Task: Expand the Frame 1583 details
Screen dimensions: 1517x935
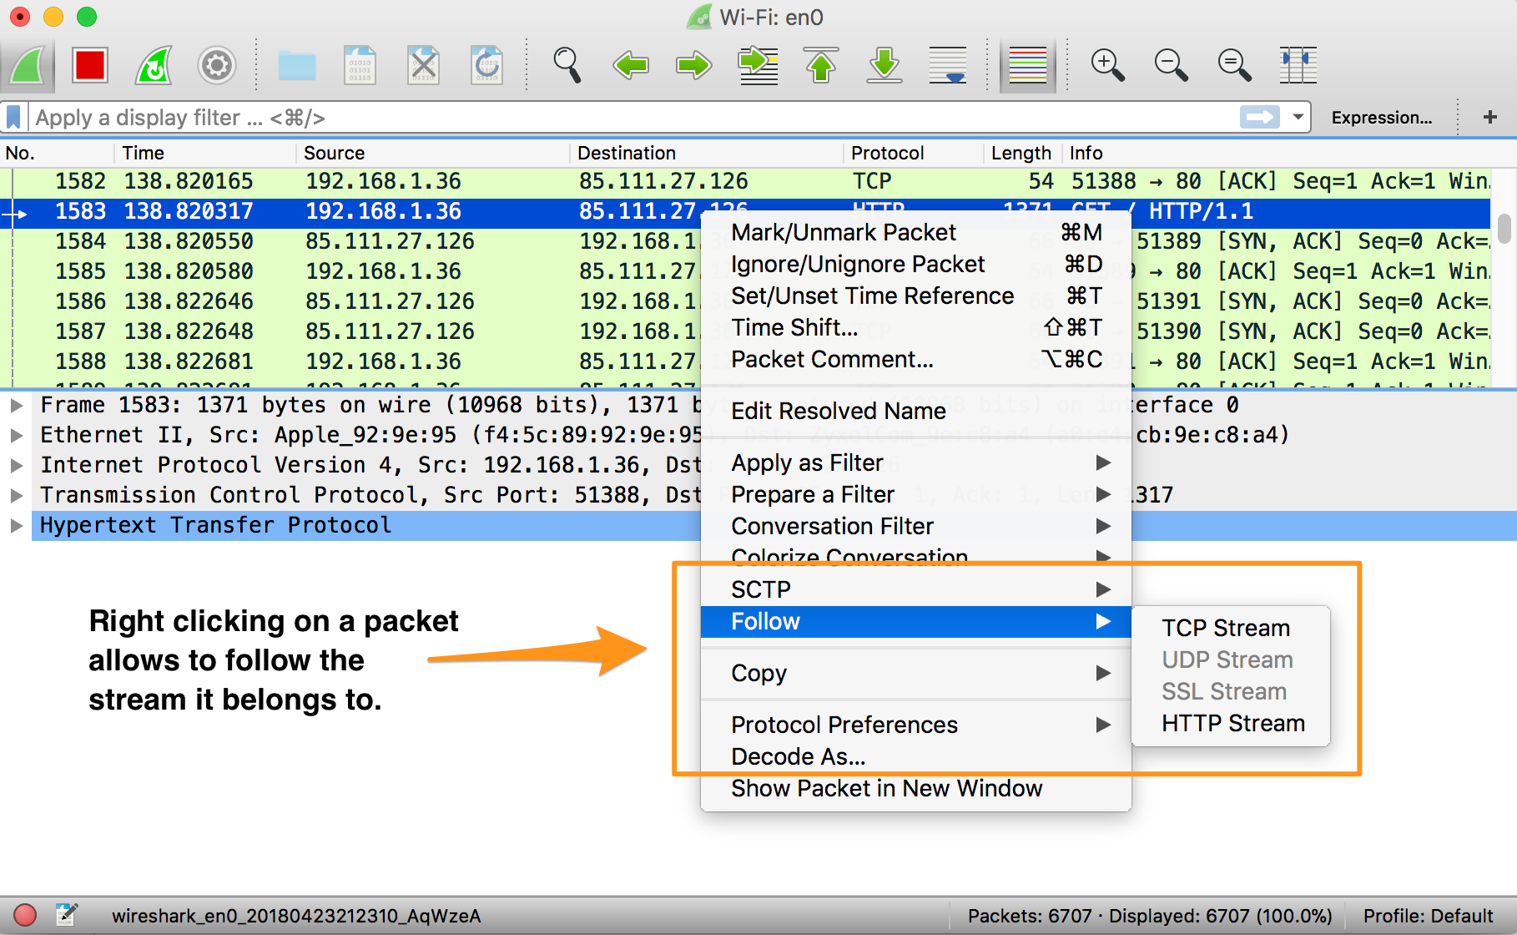Action: 16,406
